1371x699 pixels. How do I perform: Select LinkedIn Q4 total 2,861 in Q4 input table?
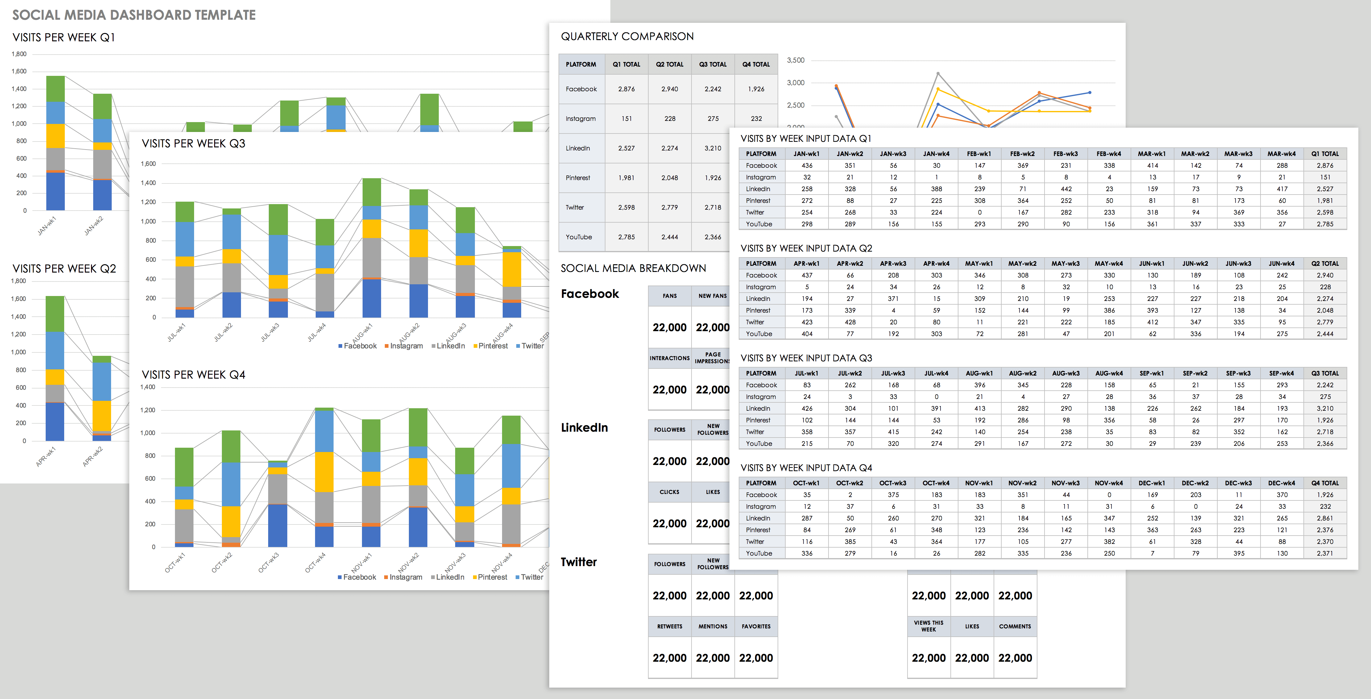(1325, 518)
